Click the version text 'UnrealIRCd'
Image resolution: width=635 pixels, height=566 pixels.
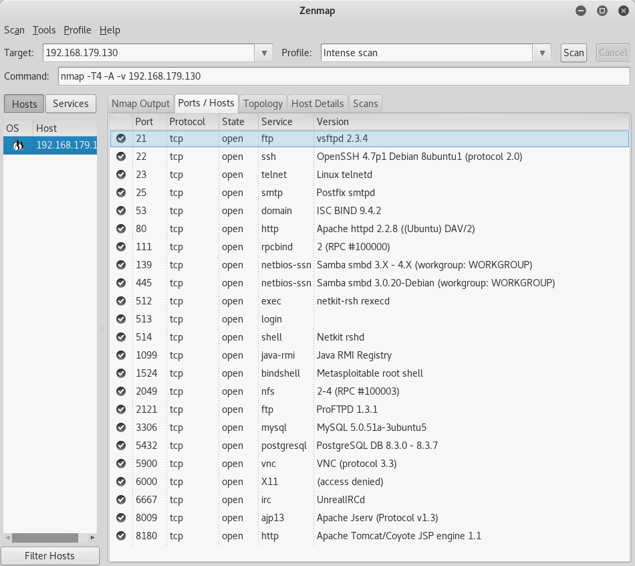341,500
